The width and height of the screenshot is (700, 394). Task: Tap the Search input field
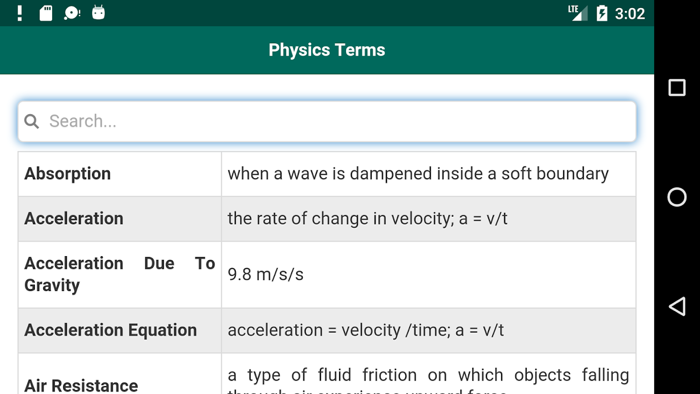335,121
